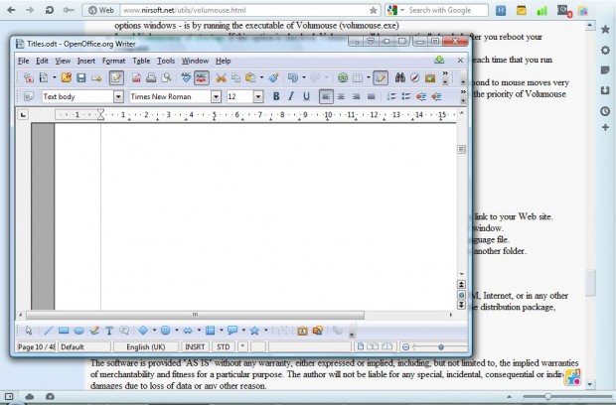
Task: Open the Times New Roman font dropdown
Action: coord(216,96)
